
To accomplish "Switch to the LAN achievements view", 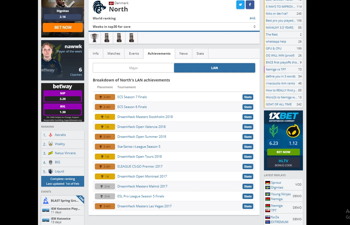I will (x=215, y=68).
